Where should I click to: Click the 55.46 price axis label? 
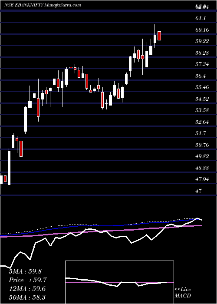point(202,87)
